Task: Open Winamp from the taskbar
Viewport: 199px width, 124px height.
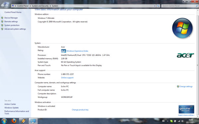Action: pyautogui.click(x=23, y=121)
